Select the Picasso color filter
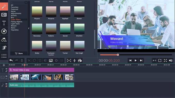 pyautogui.click(x=37, y=12)
